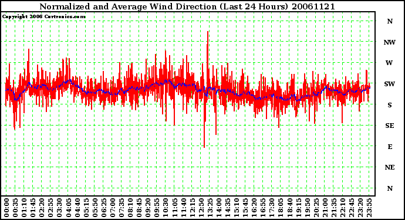Click the 02:55 time axis label
The image size is (405, 220).
[50, 208]
